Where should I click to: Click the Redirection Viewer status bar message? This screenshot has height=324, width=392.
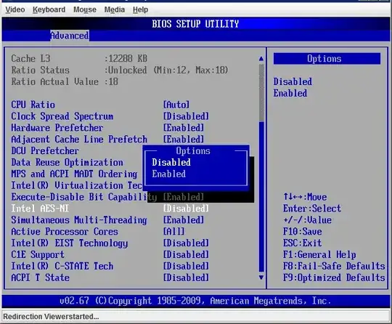(51, 317)
